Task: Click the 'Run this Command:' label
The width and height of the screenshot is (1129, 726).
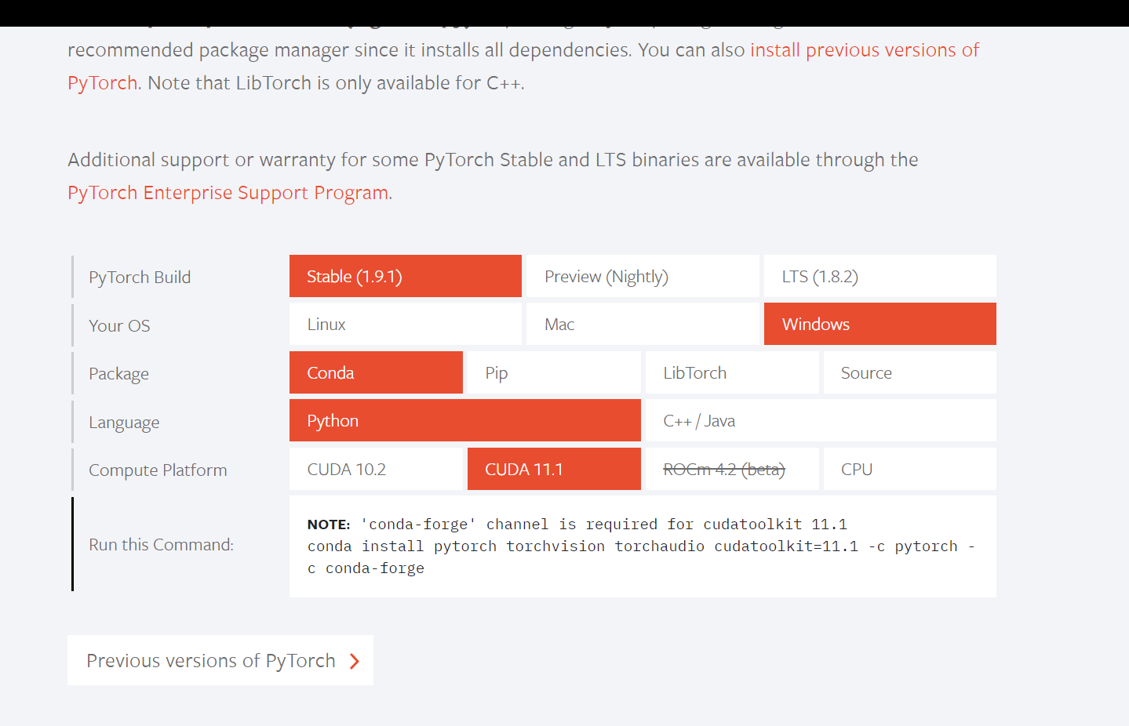Action: coord(161,544)
